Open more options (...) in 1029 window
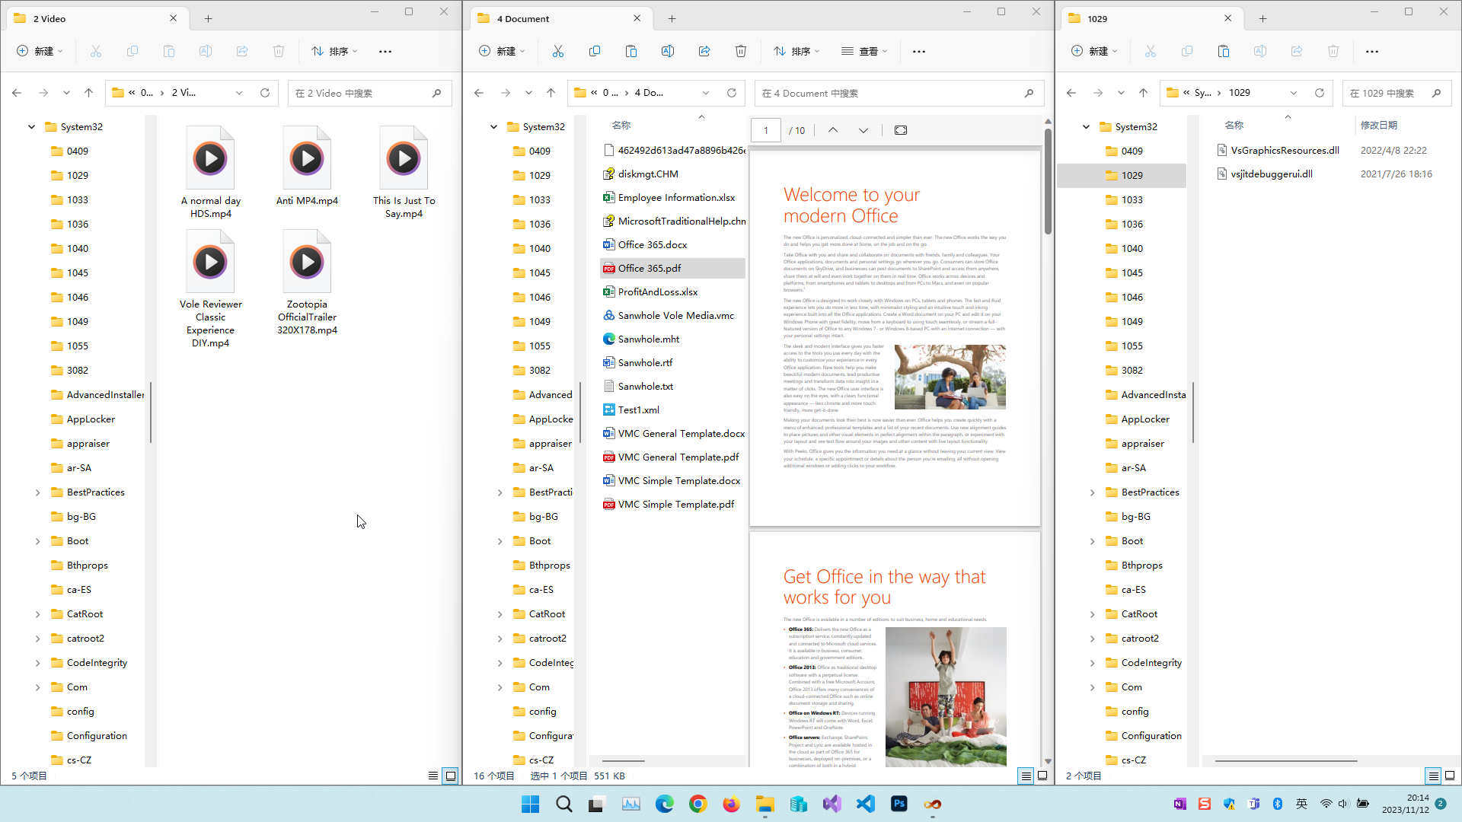This screenshot has height=822, width=1462. pos(1372,51)
